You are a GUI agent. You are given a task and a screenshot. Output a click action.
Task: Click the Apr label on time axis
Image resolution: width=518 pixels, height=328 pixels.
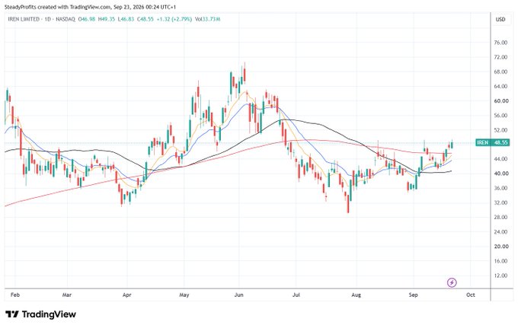tap(127, 295)
